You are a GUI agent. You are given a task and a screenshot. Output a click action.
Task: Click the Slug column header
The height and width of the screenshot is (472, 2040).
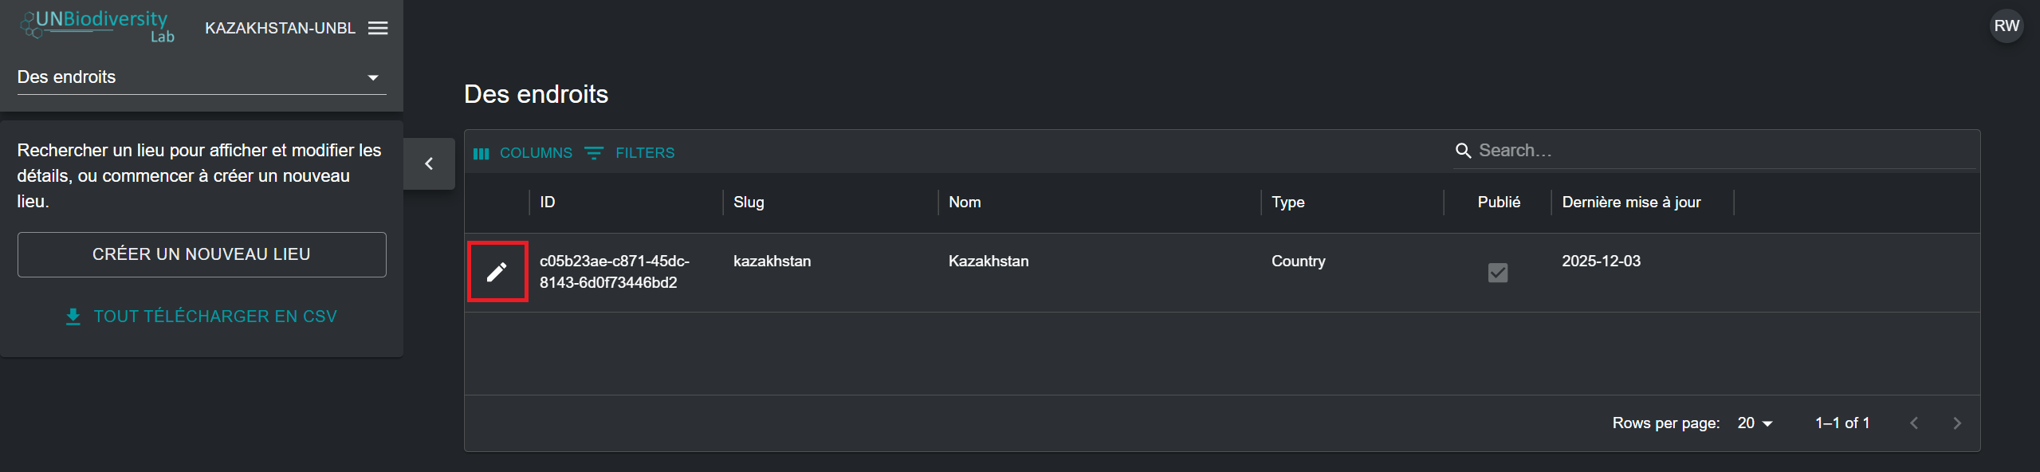pyautogui.click(x=749, y=203)
